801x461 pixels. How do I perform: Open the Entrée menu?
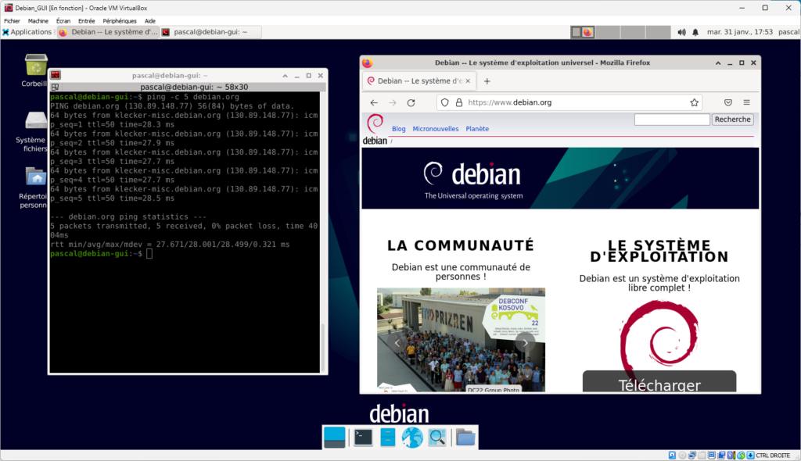[86, 21]
